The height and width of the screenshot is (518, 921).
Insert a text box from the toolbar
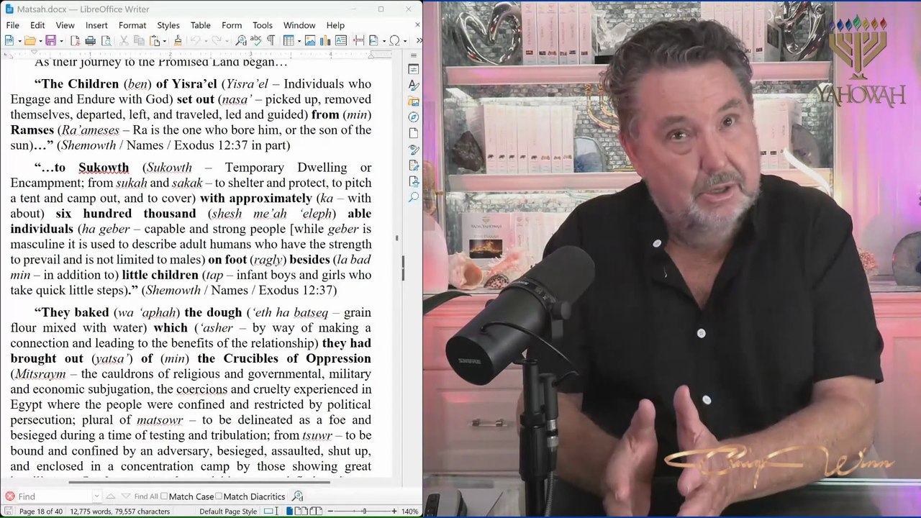341,41
